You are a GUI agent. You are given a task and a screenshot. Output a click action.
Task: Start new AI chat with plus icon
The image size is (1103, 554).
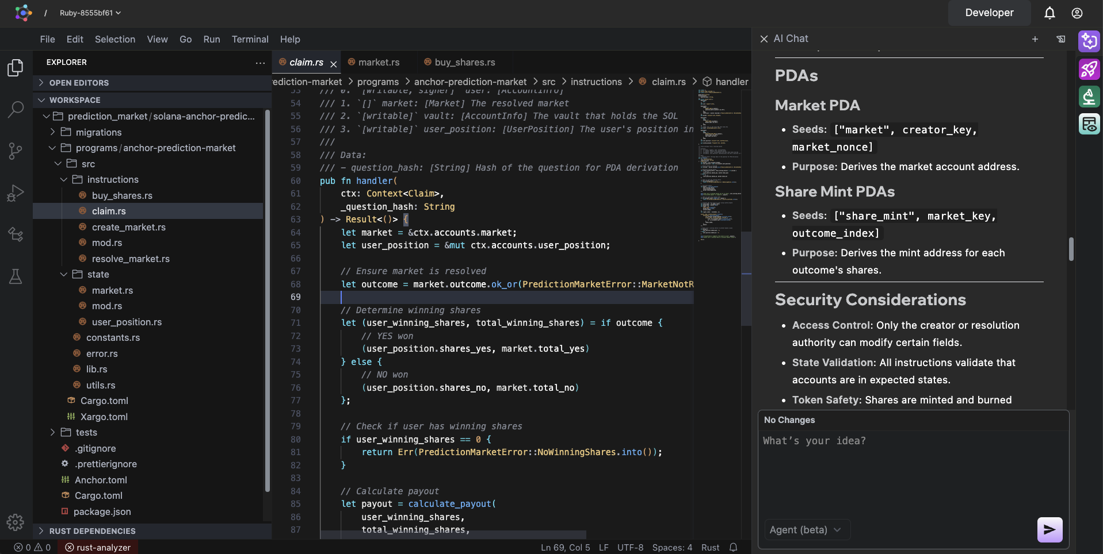coord(1035,39)
